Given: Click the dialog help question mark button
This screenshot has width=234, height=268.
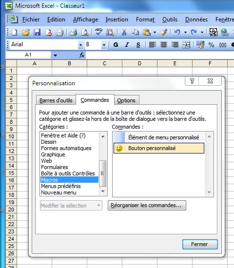Looking at the screenshot, I should 192,81.
